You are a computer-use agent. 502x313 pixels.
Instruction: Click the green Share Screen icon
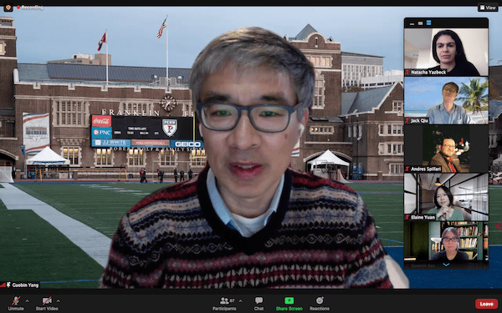point(289,300)
